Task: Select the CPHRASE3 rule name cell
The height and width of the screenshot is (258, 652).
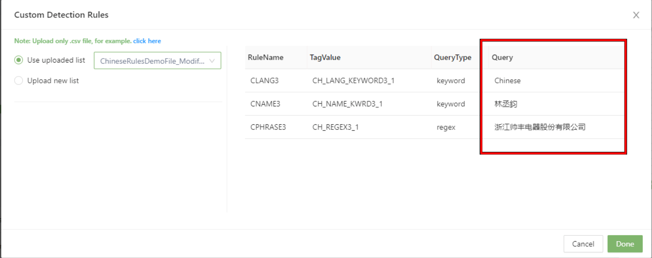Action: [x=268, y=127]
